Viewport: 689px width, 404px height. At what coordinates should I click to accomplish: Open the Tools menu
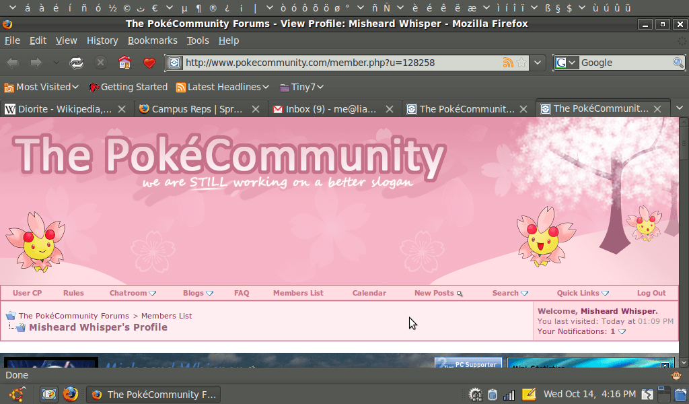[198, 40]
